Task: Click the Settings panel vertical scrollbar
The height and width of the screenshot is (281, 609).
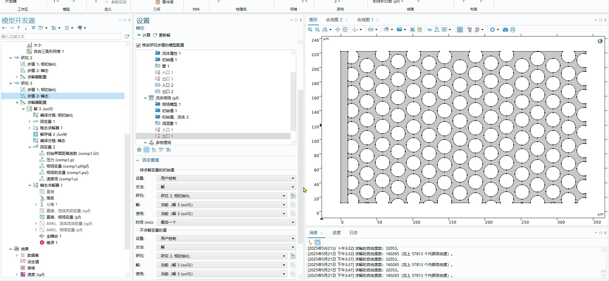Action: [300, 166]
